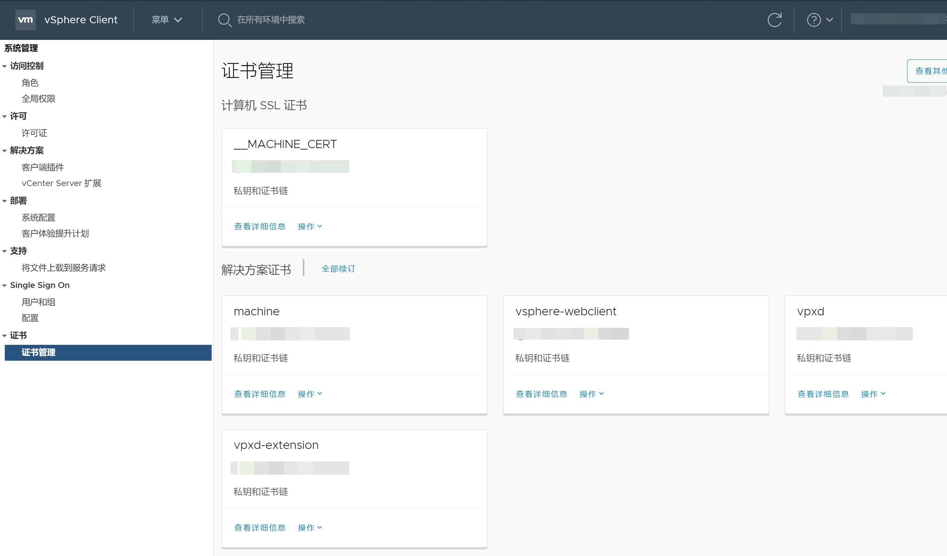This screenshot has height=556, width=947.
Task: Click 全部续订 to renew all solution certificates
Action: tap(338, 268)
